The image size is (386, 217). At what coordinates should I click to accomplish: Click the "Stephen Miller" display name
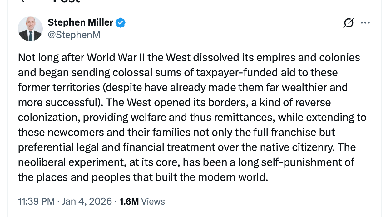80,22
